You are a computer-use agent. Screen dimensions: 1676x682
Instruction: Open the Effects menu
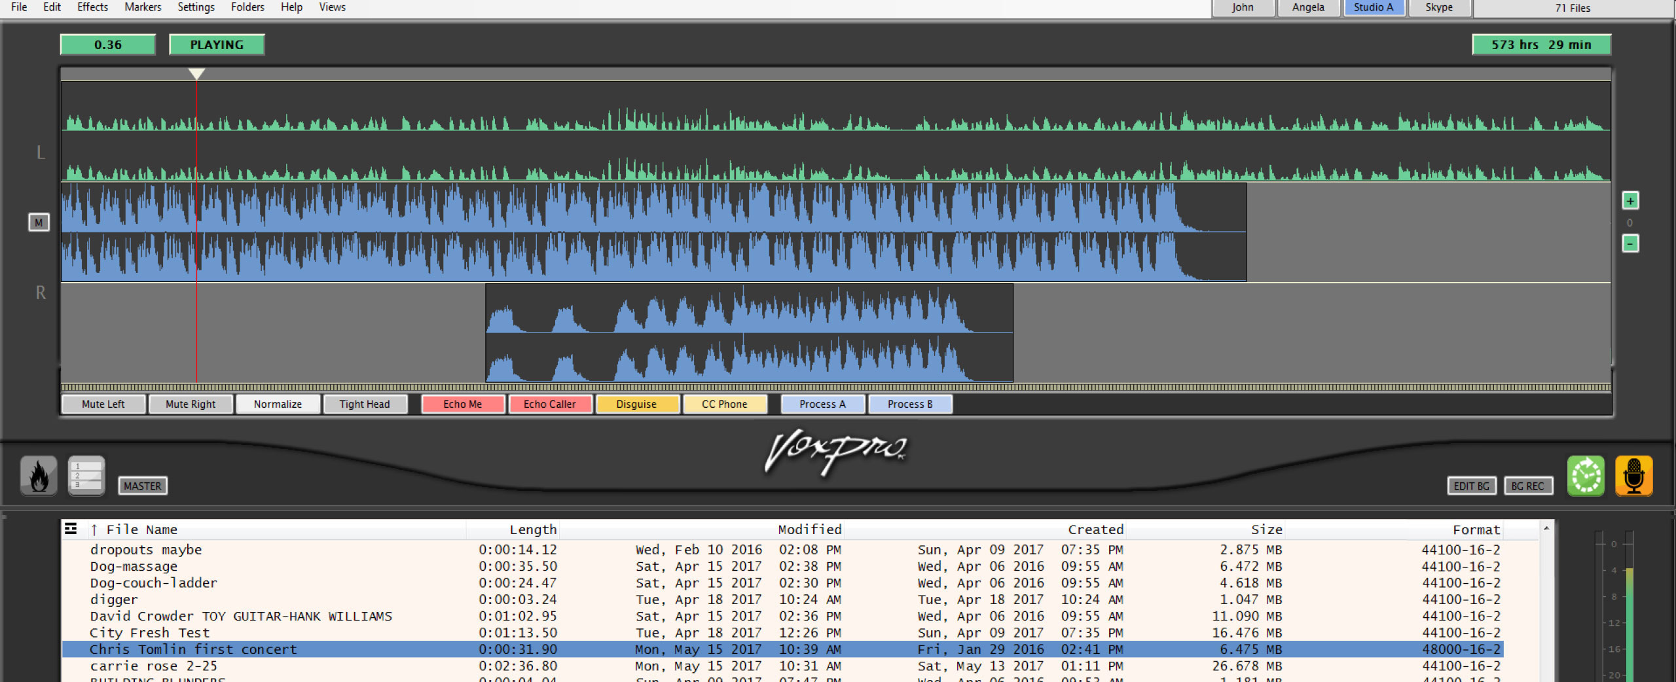pos(92,7)
